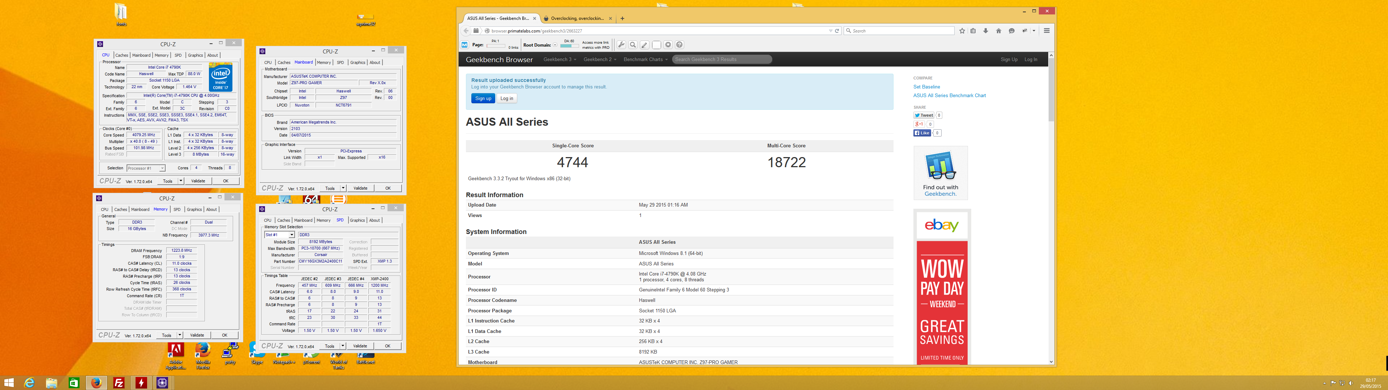Open the ASUS All Series Benchmark Chart link
The image size is (1388, 390).
point(950,95)
